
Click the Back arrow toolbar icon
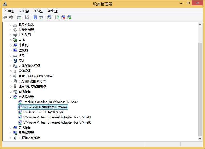(x=5, y=17)
